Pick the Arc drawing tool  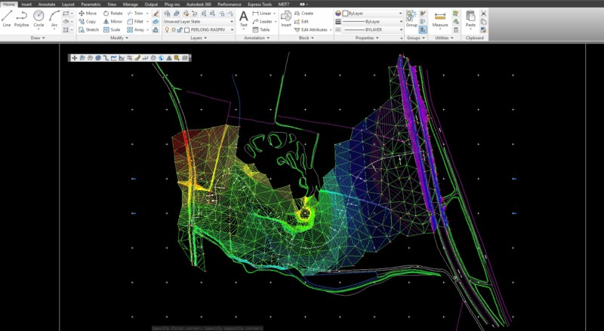coord(54,17)
